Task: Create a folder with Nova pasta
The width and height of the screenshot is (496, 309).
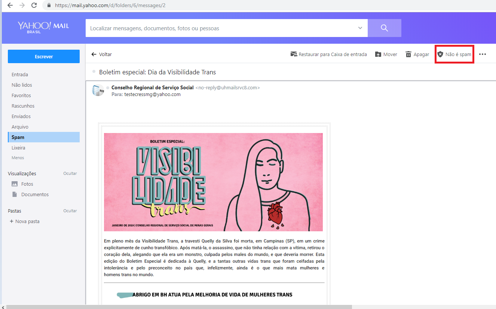Action: pyautogui.click(x=25, y=222)
